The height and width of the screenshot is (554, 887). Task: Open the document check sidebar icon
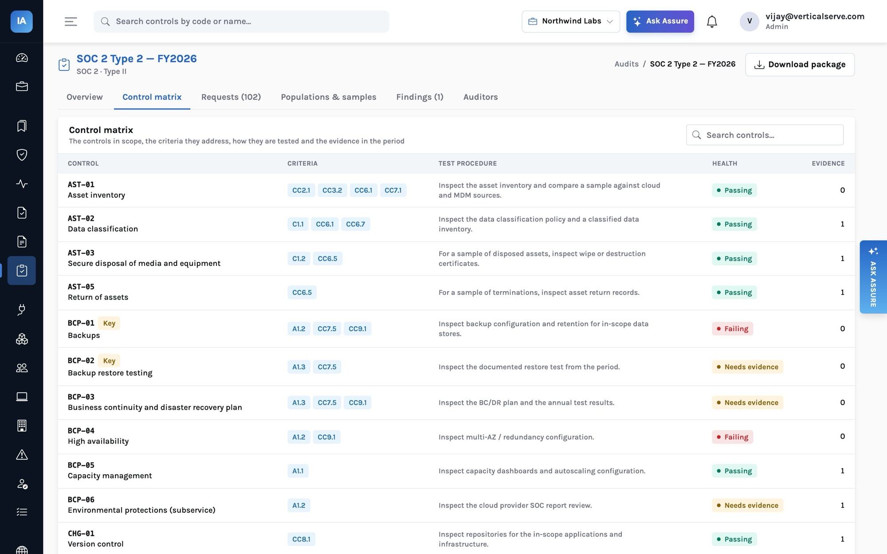click(22, 213)
